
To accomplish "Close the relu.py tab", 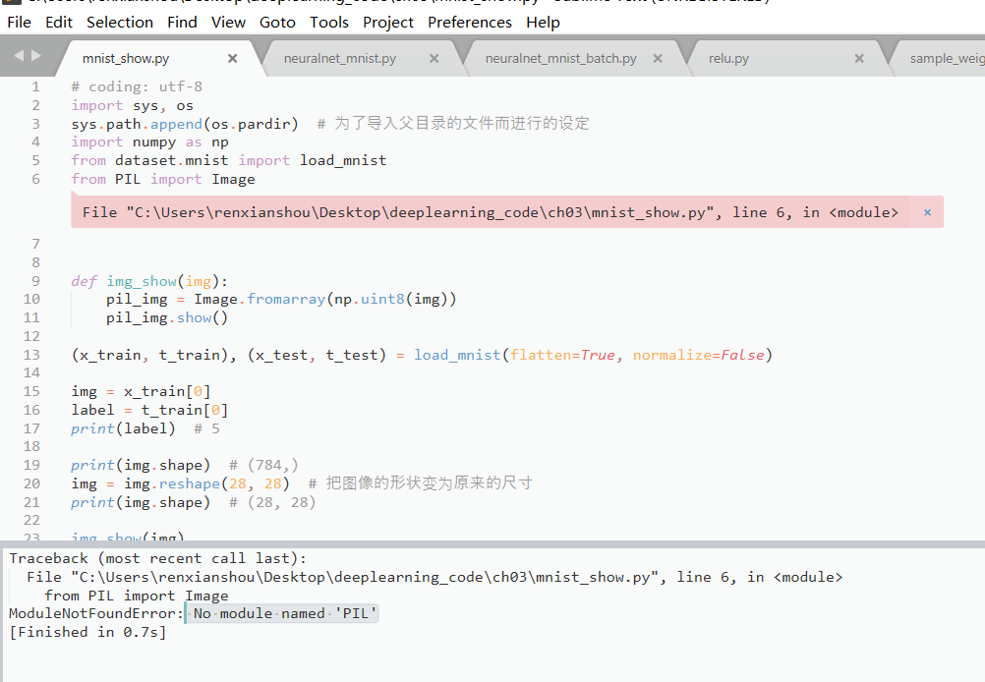I will 858,58.
